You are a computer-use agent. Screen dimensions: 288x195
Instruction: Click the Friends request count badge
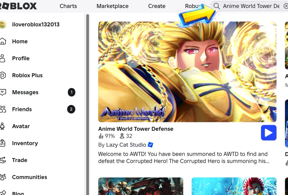[x=71, y=109]
